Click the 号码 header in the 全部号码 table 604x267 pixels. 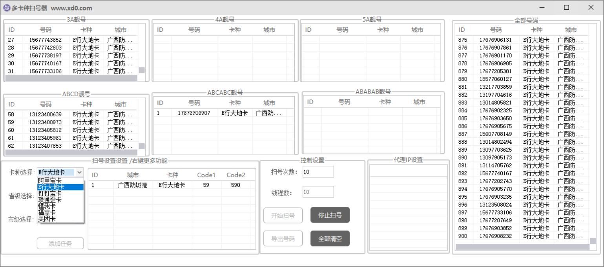pyautogui.click(x=496, y=30)
